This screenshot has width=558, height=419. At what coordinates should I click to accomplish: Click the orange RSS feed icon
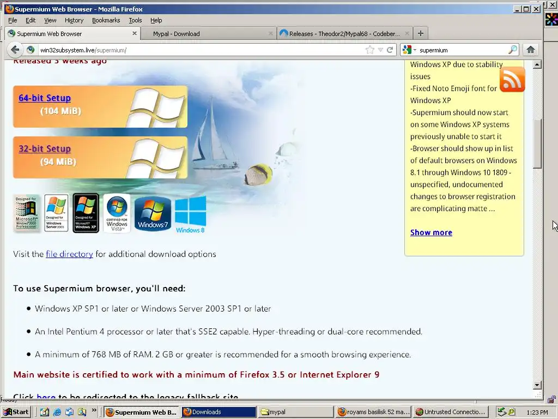pyautogui.click(x=512, y=80)
